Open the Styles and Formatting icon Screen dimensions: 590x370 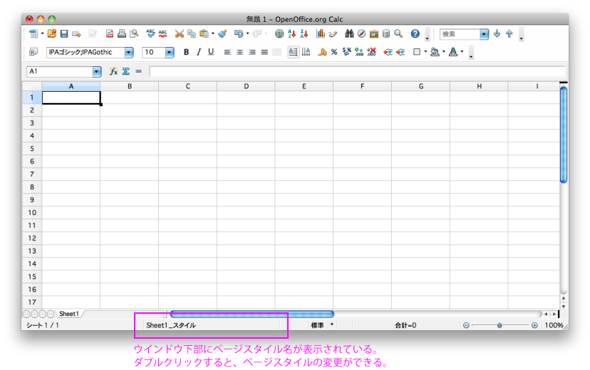tap(33, 52)
